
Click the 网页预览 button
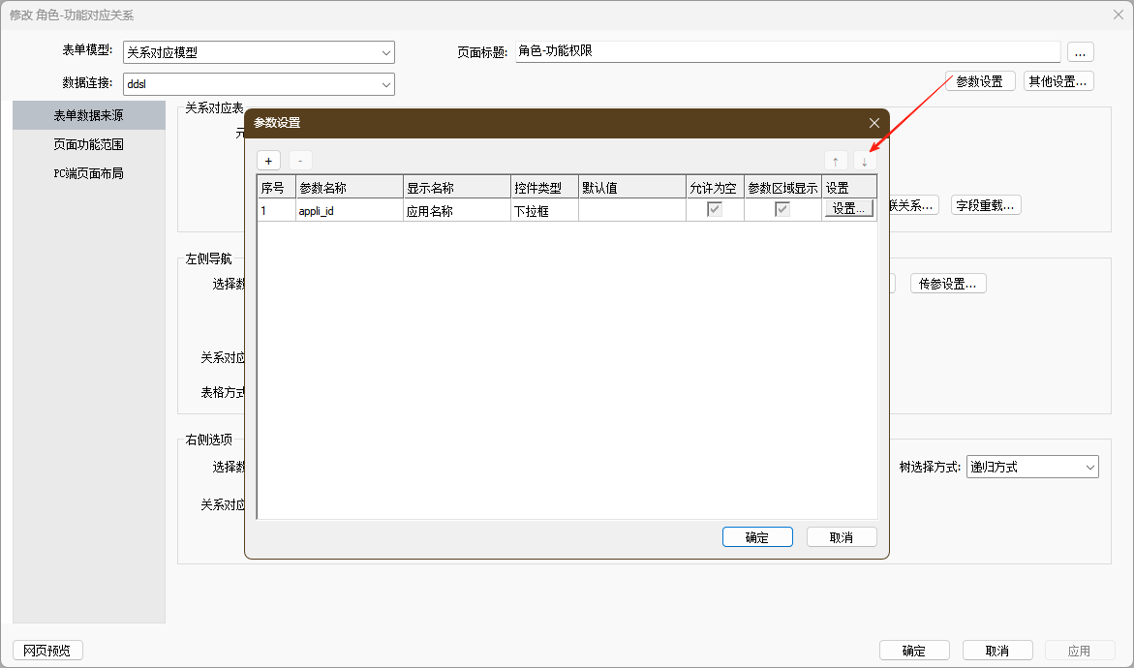point(47,651)
